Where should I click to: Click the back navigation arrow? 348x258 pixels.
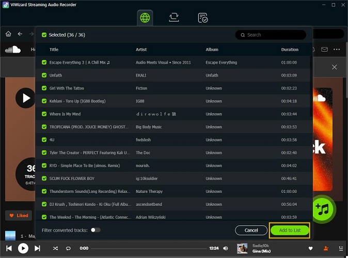tap(20, 34)
